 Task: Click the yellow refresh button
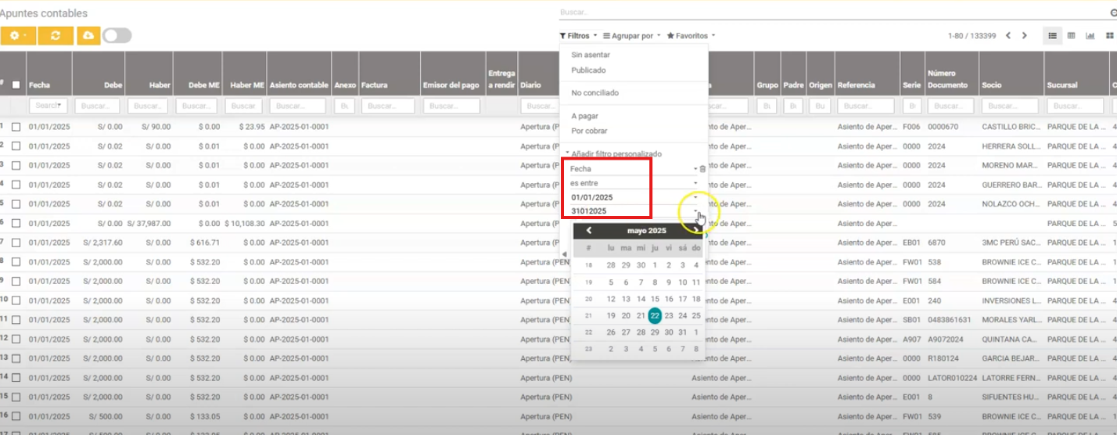pyautogui.click(x=56, y=36)
